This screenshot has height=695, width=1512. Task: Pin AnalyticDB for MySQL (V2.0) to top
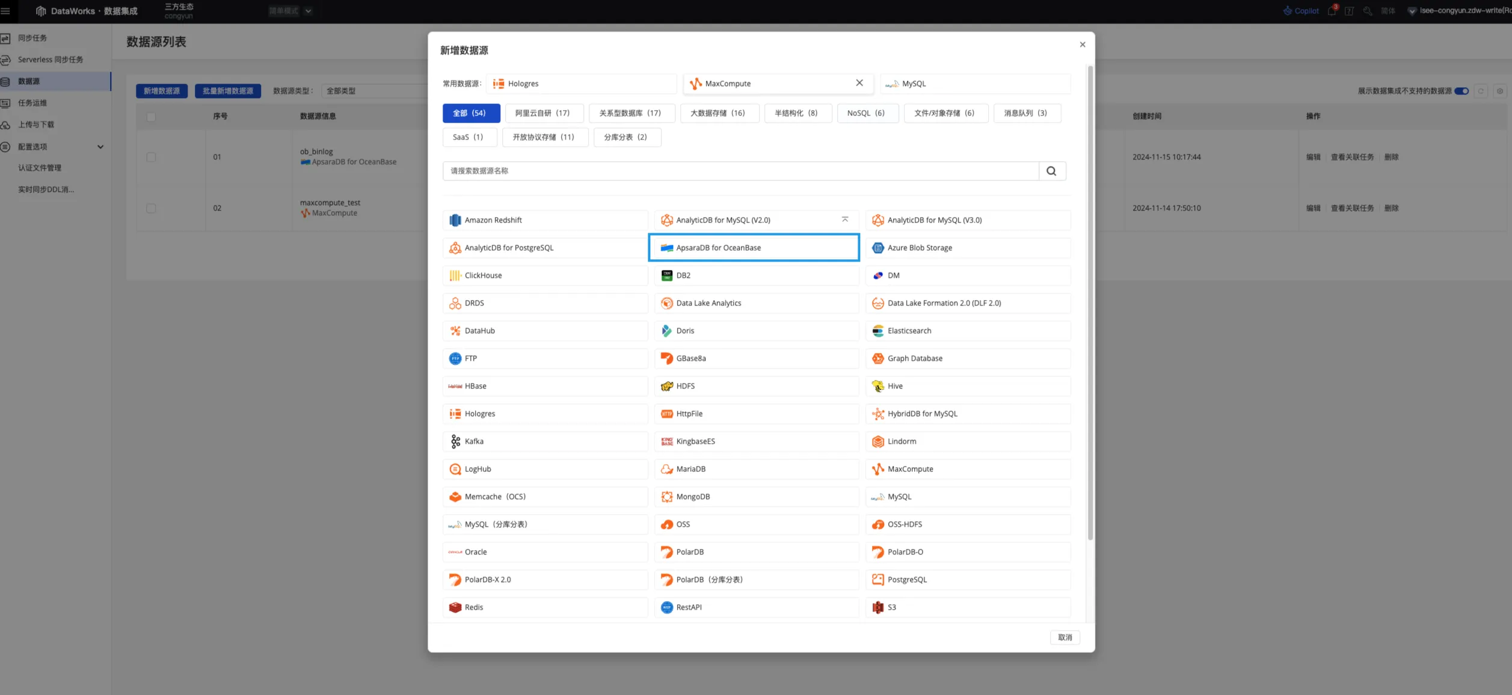coord(845,219)
